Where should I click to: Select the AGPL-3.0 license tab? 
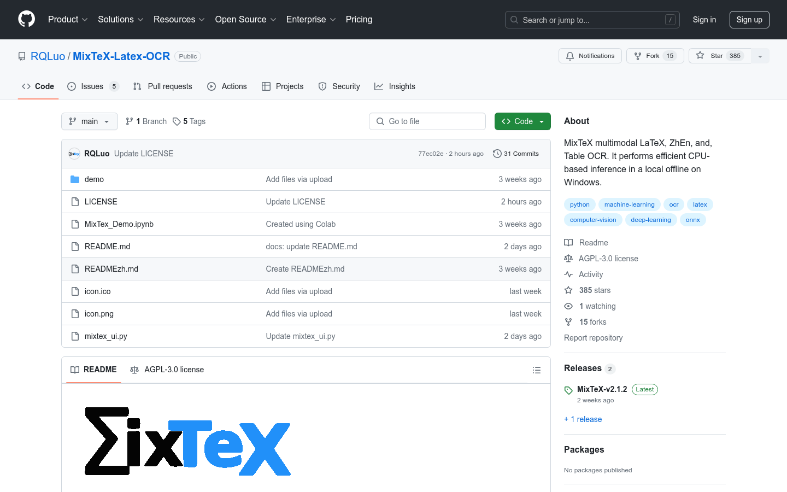pos(167,370)
